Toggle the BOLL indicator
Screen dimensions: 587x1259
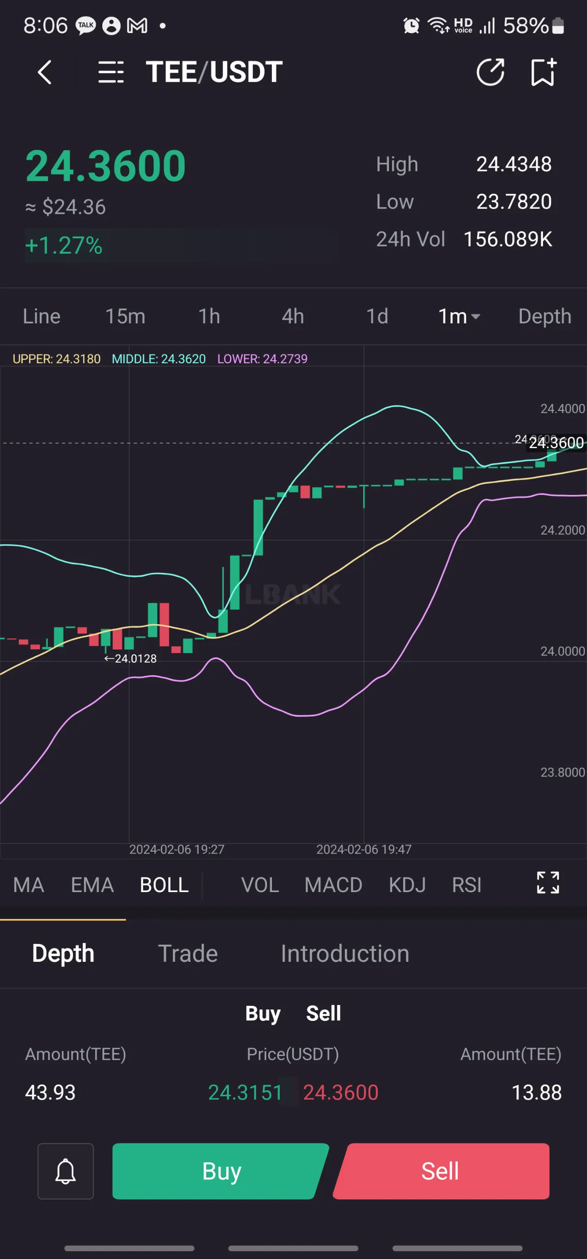pos(164,885)
